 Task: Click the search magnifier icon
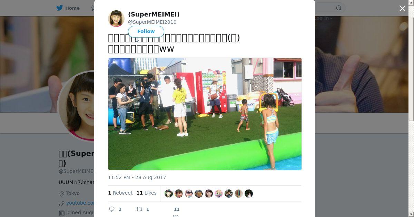pos(339,8)
